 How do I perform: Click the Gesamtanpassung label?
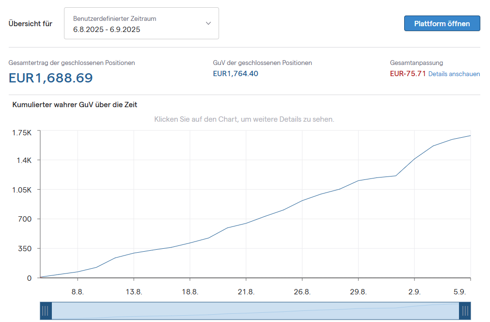416,63
